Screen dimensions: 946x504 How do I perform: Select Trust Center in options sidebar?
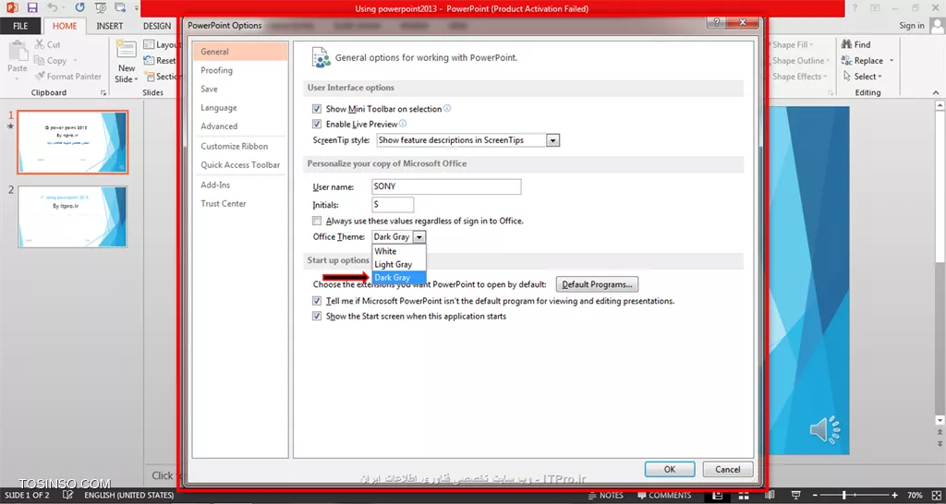click(x=240, y=204)
